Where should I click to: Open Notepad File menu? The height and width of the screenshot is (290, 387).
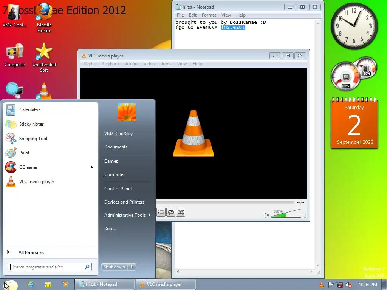point(180,15)
